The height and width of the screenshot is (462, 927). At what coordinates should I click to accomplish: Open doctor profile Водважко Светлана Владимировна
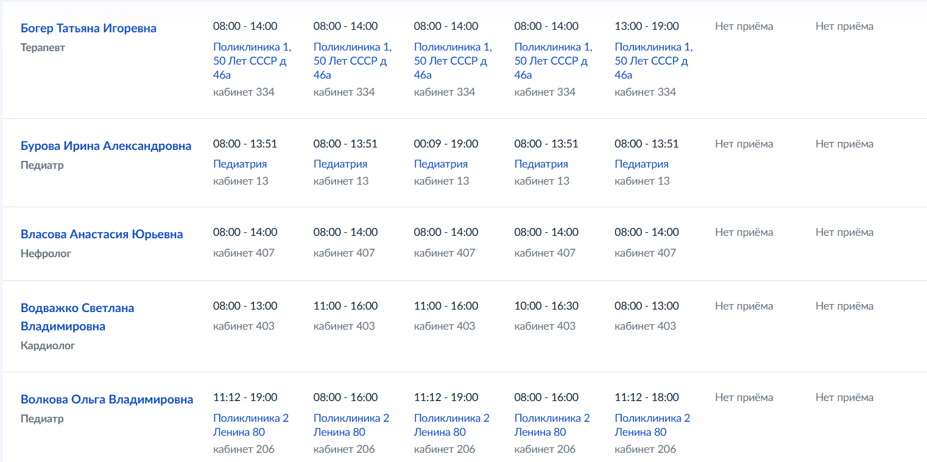(77, 317)
